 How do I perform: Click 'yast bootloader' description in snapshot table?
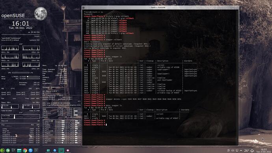coord(165,80)
